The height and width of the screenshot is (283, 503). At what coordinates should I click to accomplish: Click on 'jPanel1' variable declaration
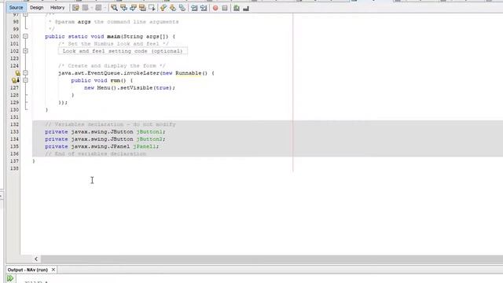coord(145,147)
